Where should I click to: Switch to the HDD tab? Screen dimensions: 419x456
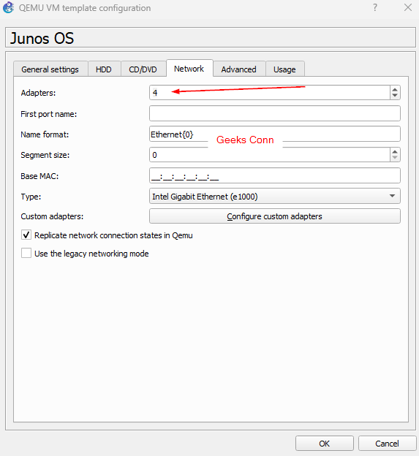104,69
